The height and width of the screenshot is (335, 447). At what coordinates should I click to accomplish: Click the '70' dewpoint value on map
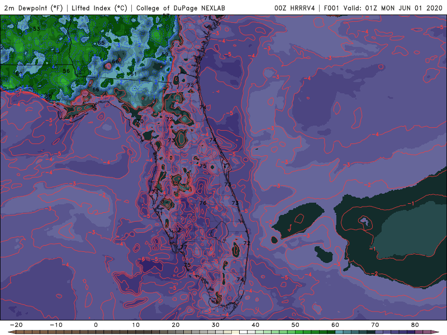(140, 121)
